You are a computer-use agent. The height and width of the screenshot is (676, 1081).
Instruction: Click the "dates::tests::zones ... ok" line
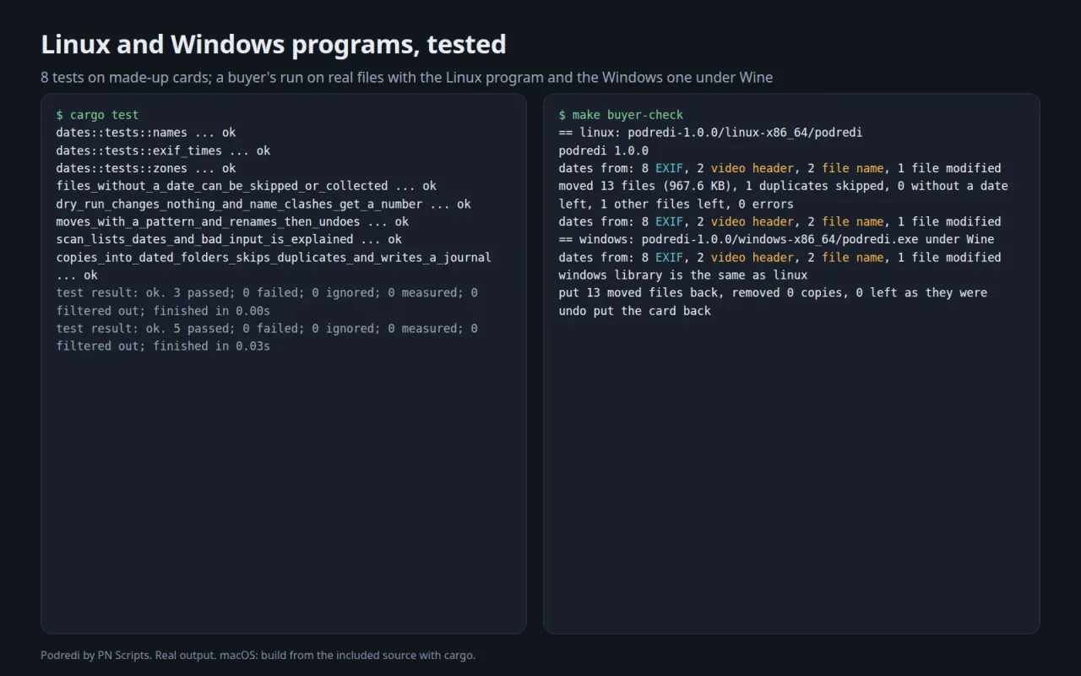pyautogui.click(x=146, y=168)
